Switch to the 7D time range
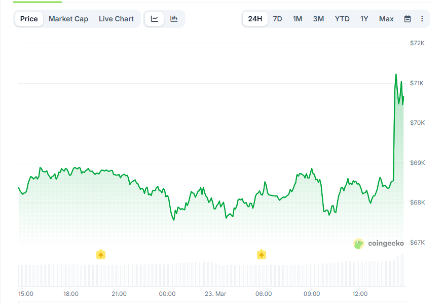Screen dimensions: 443x304 (x=277, y=18)
